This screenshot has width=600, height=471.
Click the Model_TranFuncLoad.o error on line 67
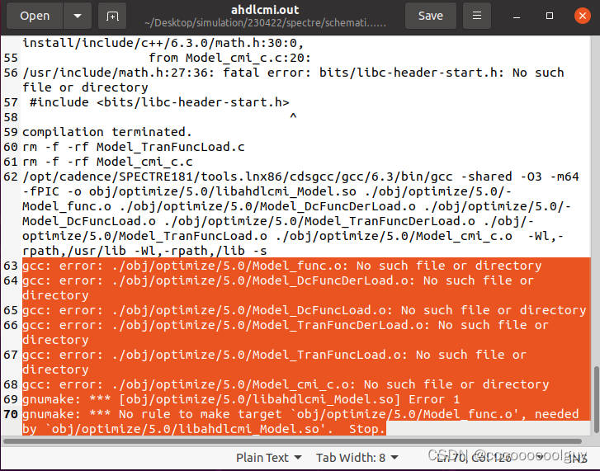(x=274, y=362)
